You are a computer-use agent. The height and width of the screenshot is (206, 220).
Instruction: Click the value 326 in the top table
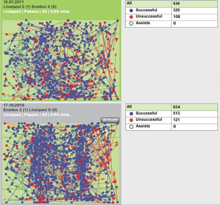click(x=176, y=10)
